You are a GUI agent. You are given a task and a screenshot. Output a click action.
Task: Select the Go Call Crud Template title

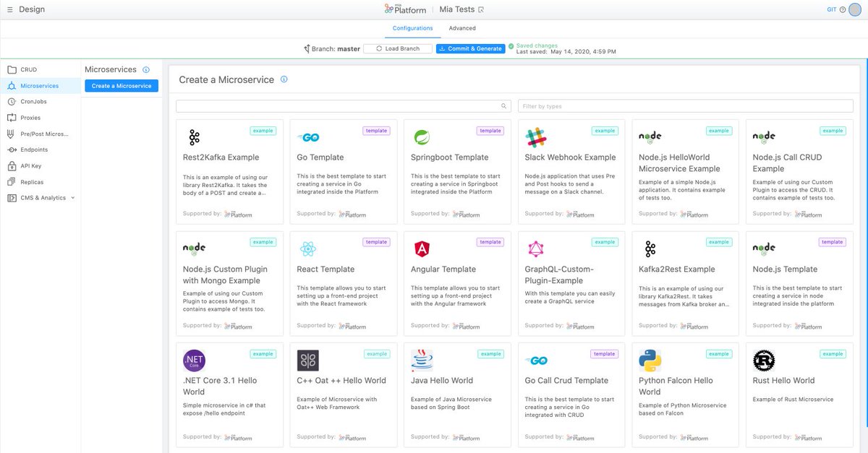566,380
